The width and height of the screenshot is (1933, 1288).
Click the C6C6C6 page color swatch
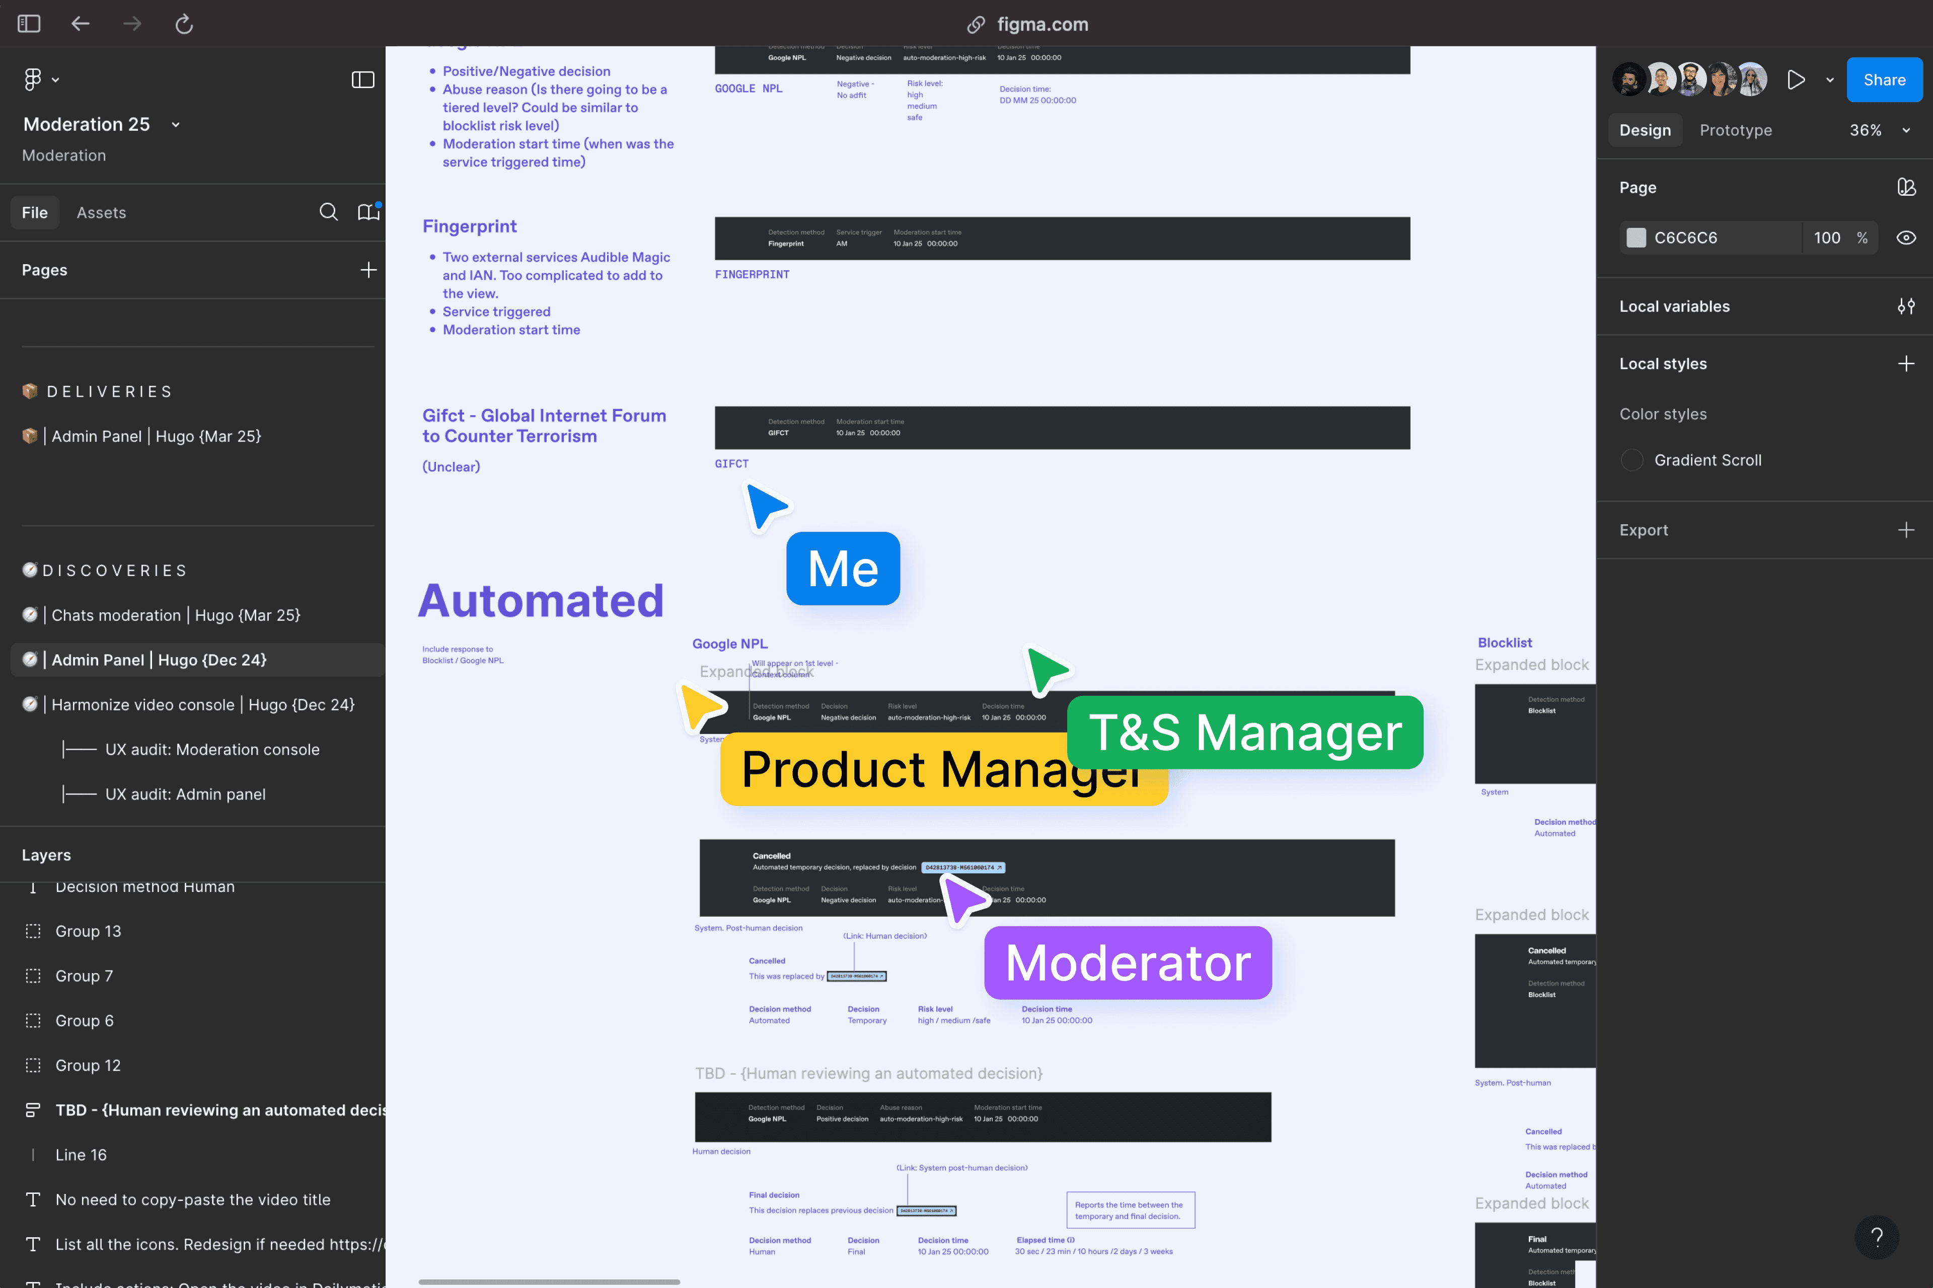[1637, 237]
